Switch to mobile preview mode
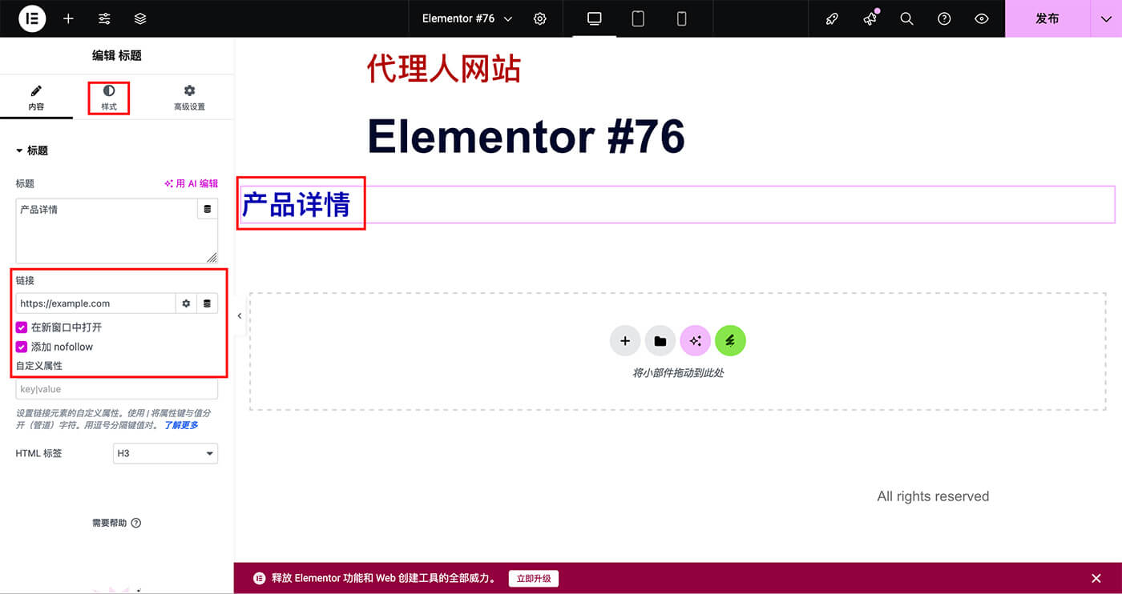The width and height of the screenshot is (1122, 594). click(x=681, y=18)
